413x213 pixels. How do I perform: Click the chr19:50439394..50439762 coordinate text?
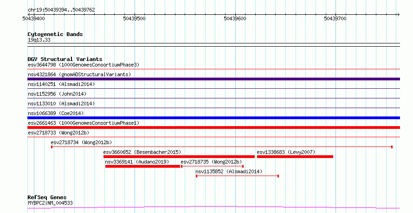pyautogui.click(x=61, y=10)
